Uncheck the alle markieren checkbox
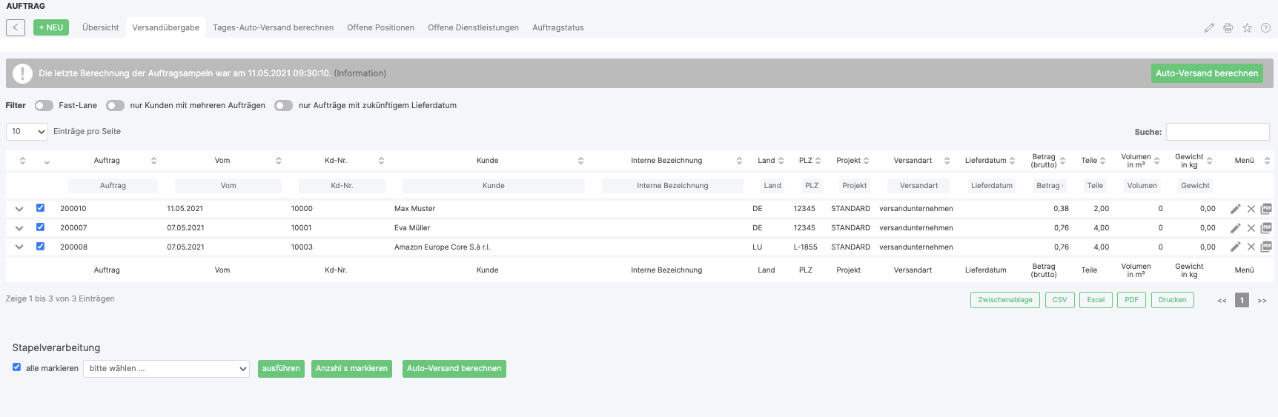This screenshot has width=1278, height=417. (x=17, y=367)
